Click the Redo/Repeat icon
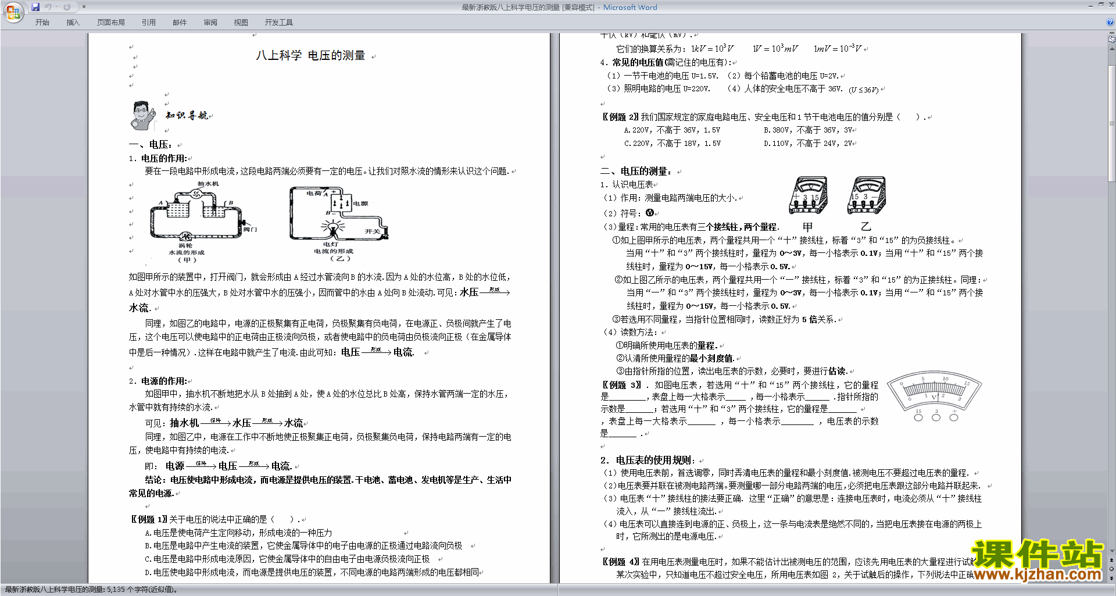The width and height of the screenshot is (1116, 596). tap(67, 7)
